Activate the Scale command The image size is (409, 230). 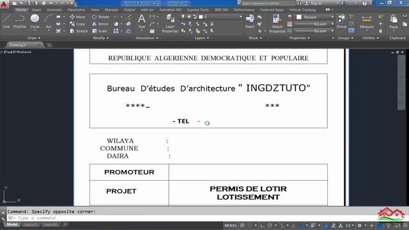tap(100, 31)
